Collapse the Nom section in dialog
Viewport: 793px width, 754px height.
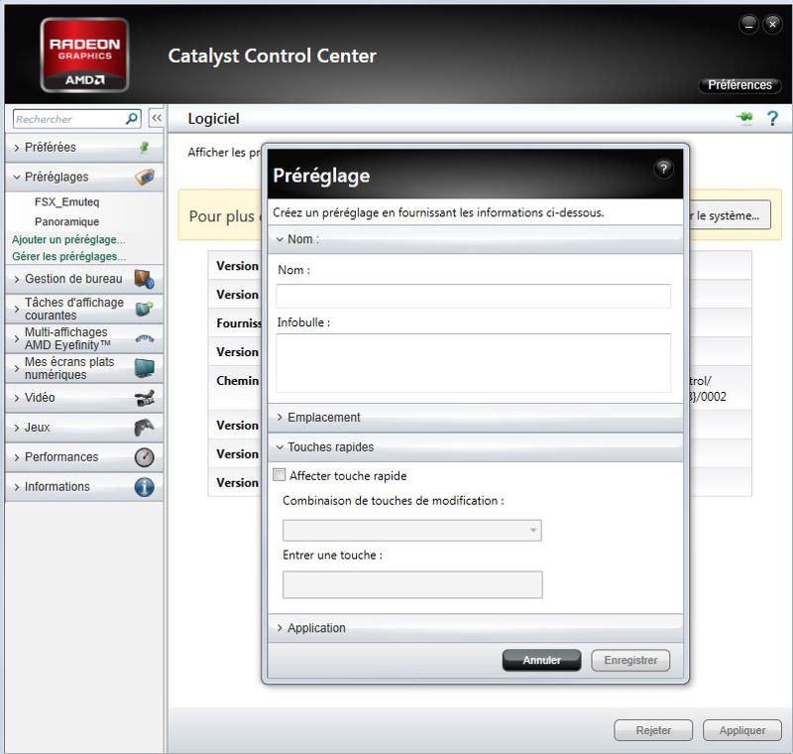[476, 239]
